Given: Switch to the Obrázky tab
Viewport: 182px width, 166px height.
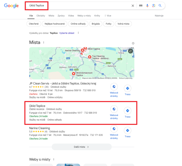Looking at the screenshot, I should click(x=41, y=16).
